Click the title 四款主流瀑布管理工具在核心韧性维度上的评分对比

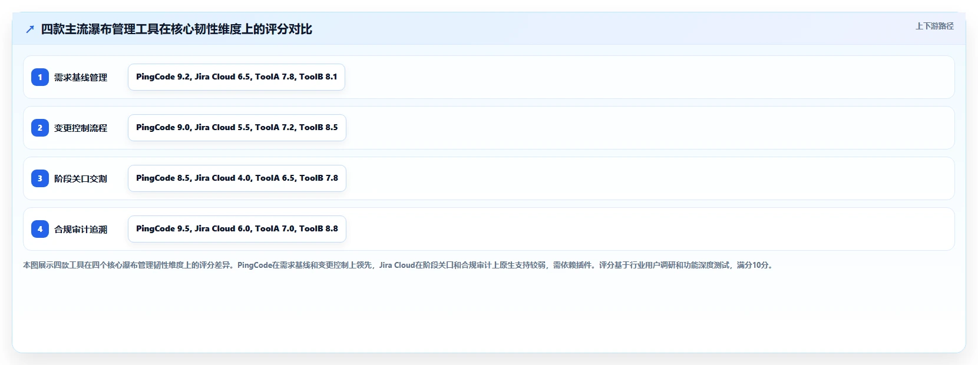(177, 29)
